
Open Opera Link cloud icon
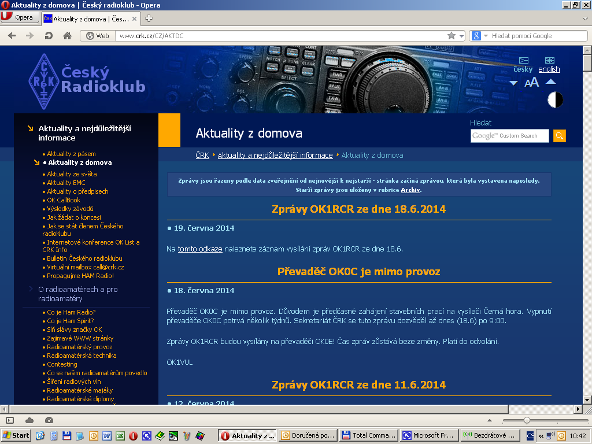[x=29, y=420]
